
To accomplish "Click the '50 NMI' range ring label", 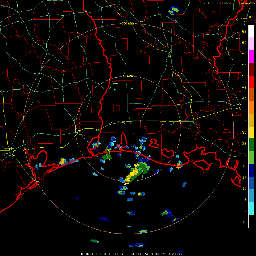I will 128,76.
